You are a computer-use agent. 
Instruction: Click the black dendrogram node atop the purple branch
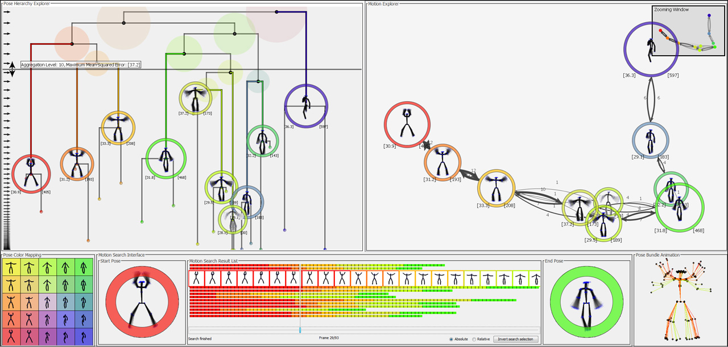pos(276,12)
